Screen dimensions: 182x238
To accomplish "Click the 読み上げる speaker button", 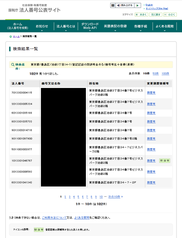I will coord(125,5).
